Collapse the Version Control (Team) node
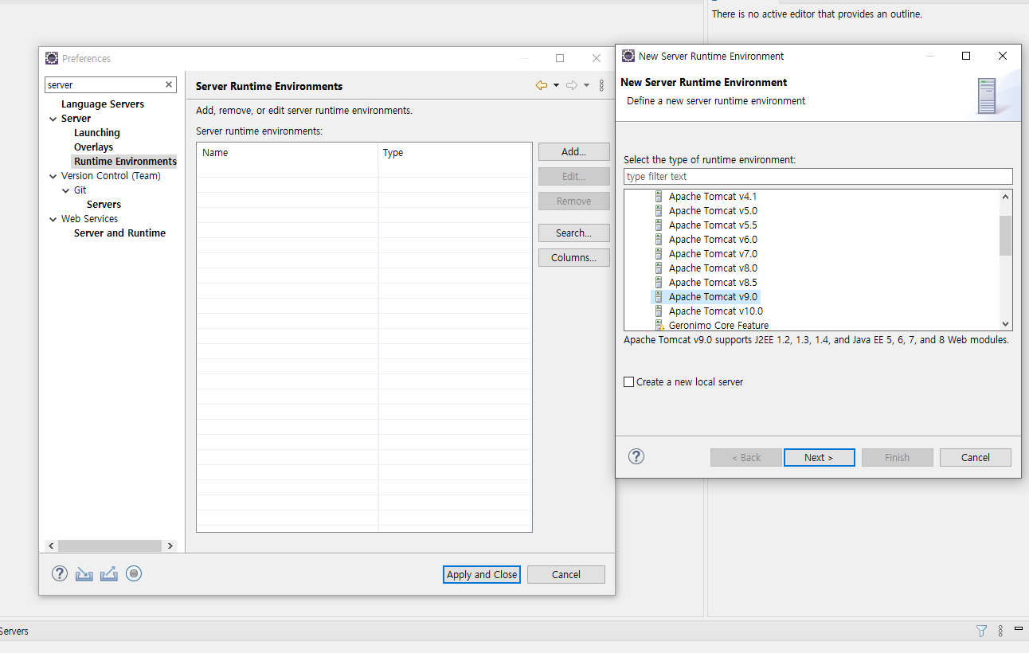Image resolution: width=1029 pixels, height=653 pixels. tap(53, 176)
